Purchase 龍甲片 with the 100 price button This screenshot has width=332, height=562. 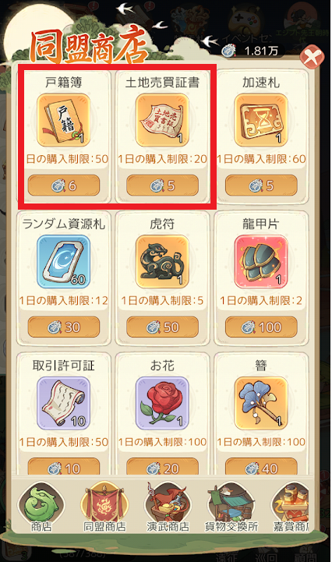tap(261, 327)
